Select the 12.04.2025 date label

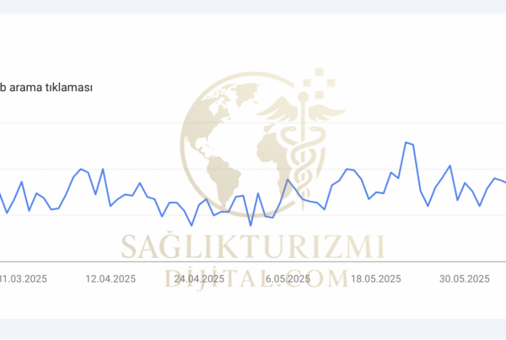tap(111, 279)
